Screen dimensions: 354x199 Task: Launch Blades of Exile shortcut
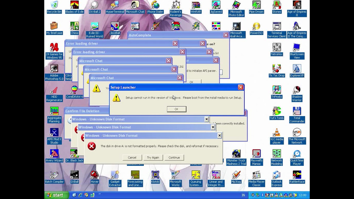click(74, 7)
